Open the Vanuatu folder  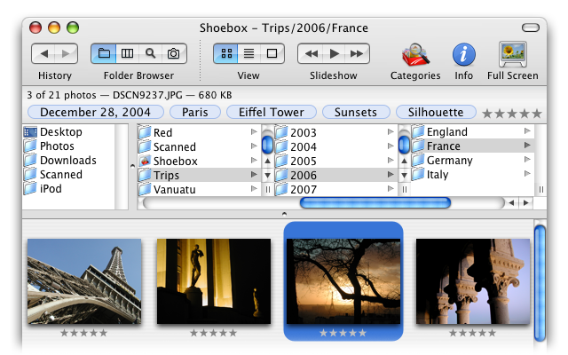[x=174, y=189]
